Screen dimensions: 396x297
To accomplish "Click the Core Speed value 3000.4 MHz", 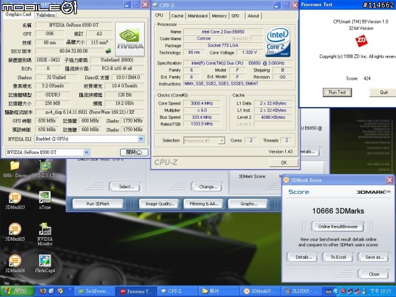I will point(202,103).
